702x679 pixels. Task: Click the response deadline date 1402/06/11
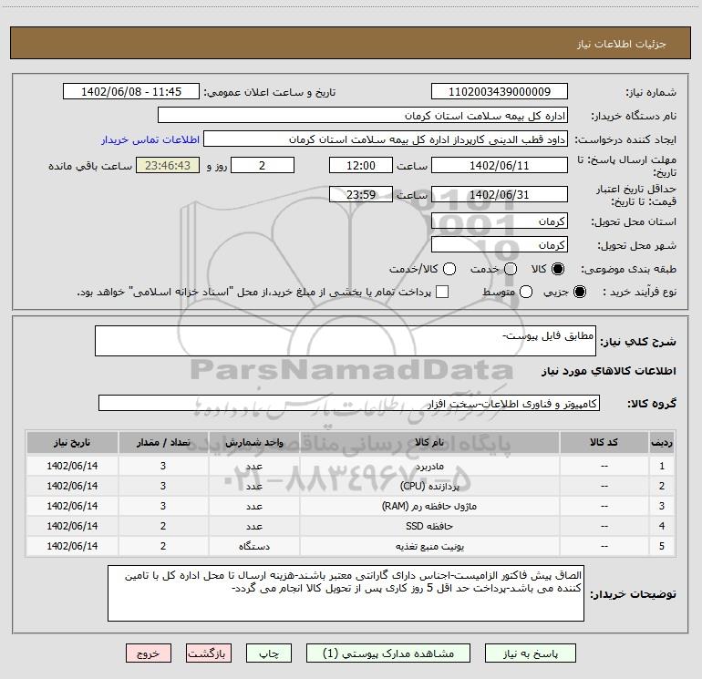click(500, 165)
